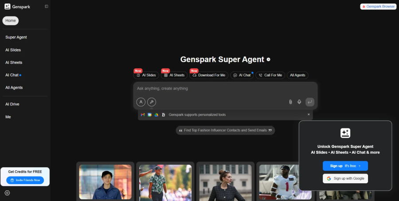This screenshot has height=201, width=399.
Task: Click the Google Drive icon in the tools banner
Action: tap(156, 115)
